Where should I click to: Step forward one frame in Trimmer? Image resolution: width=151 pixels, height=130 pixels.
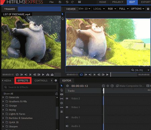pyautogui.click(x=39, y=75)
